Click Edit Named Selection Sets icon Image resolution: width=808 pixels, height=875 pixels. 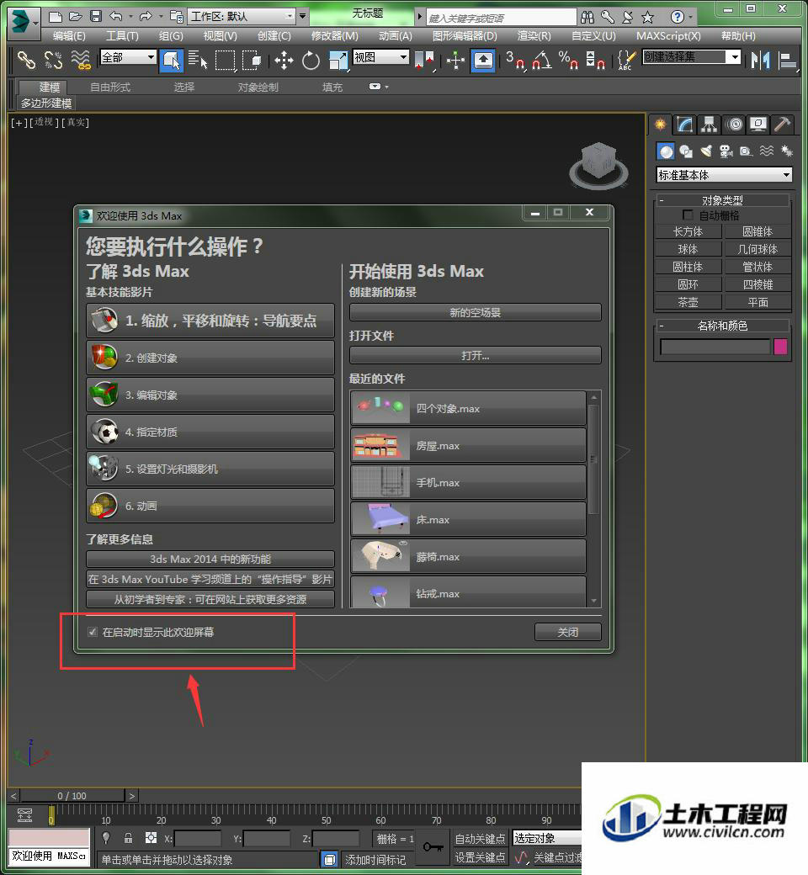[626, 61]
